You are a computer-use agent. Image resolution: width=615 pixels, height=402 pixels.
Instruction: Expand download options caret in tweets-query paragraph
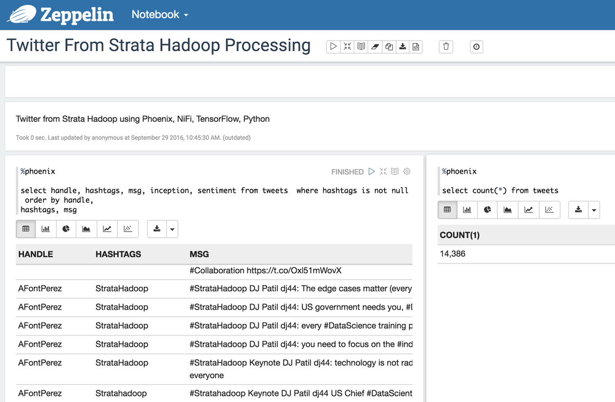tap(172, 229)
